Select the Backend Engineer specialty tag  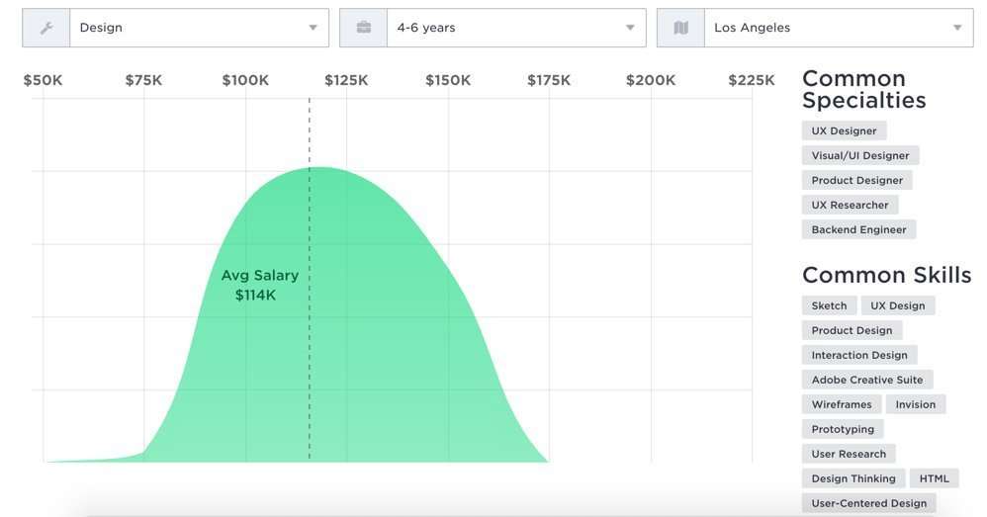pos(859,229)
